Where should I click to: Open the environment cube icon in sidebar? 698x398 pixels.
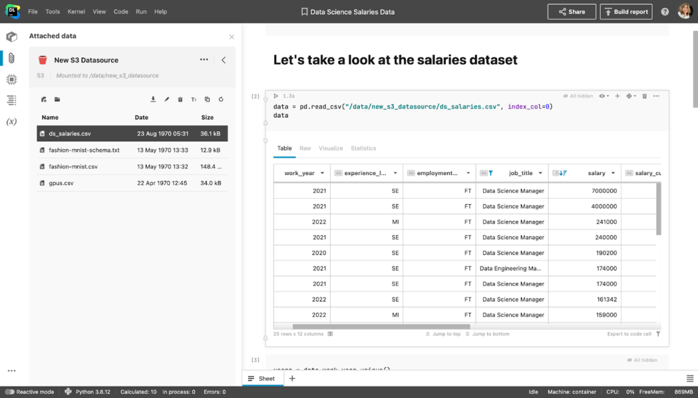point(12,37)
